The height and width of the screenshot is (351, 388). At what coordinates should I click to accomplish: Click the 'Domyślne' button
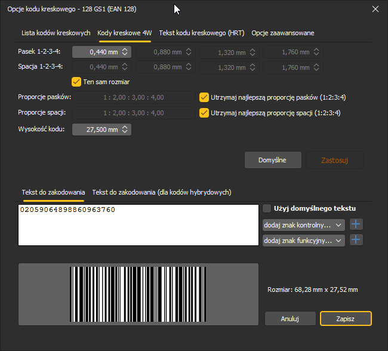click(x=273, y=160)
